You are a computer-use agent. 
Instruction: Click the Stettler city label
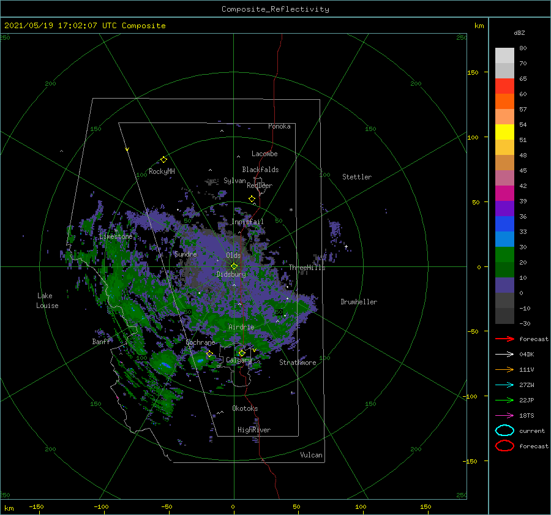pyautogui.click(x=357, y=177)
